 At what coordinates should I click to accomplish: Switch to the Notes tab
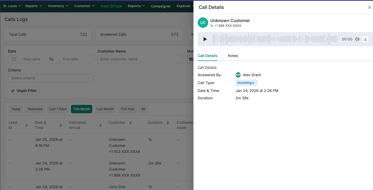pyautogui.click(x=233, y=56)
